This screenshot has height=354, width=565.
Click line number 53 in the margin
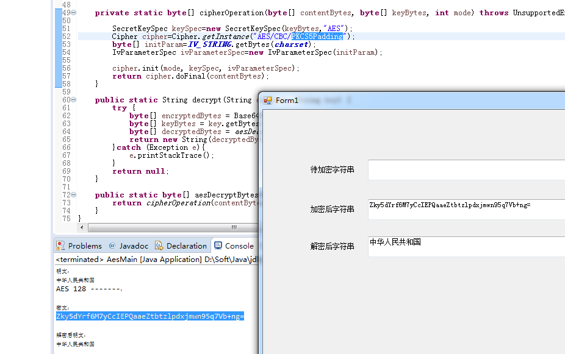(x=66, y=44)
